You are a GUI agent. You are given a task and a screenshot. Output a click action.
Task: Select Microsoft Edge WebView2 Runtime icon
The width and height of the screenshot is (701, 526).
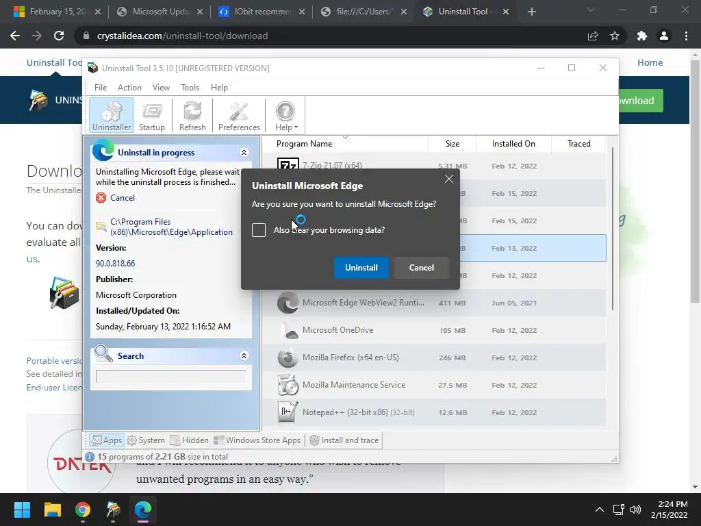[x=288, y=303]
